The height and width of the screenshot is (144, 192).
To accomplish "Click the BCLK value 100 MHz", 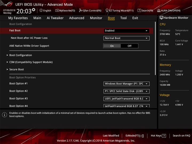I will (x=164, y=45).
